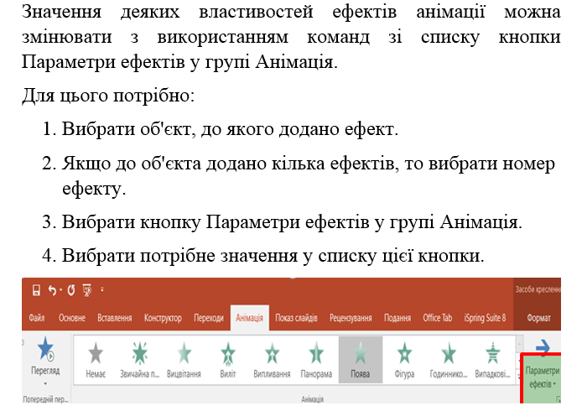This screenshot has width=582, height=416.
Task: Open the Файл tab
Action: click(x=37, y=318)
